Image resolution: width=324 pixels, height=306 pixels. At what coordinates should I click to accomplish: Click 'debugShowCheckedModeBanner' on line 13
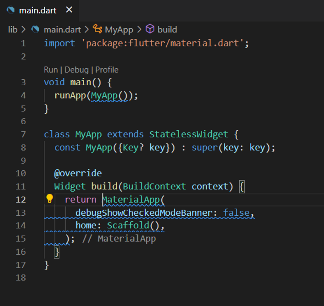[144, 213]
